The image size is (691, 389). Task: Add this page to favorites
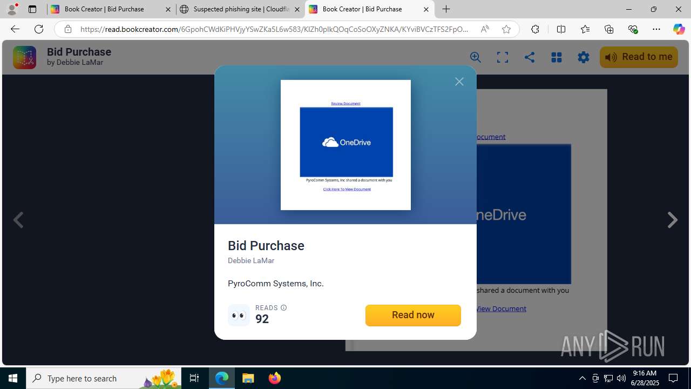coord(506,29)
